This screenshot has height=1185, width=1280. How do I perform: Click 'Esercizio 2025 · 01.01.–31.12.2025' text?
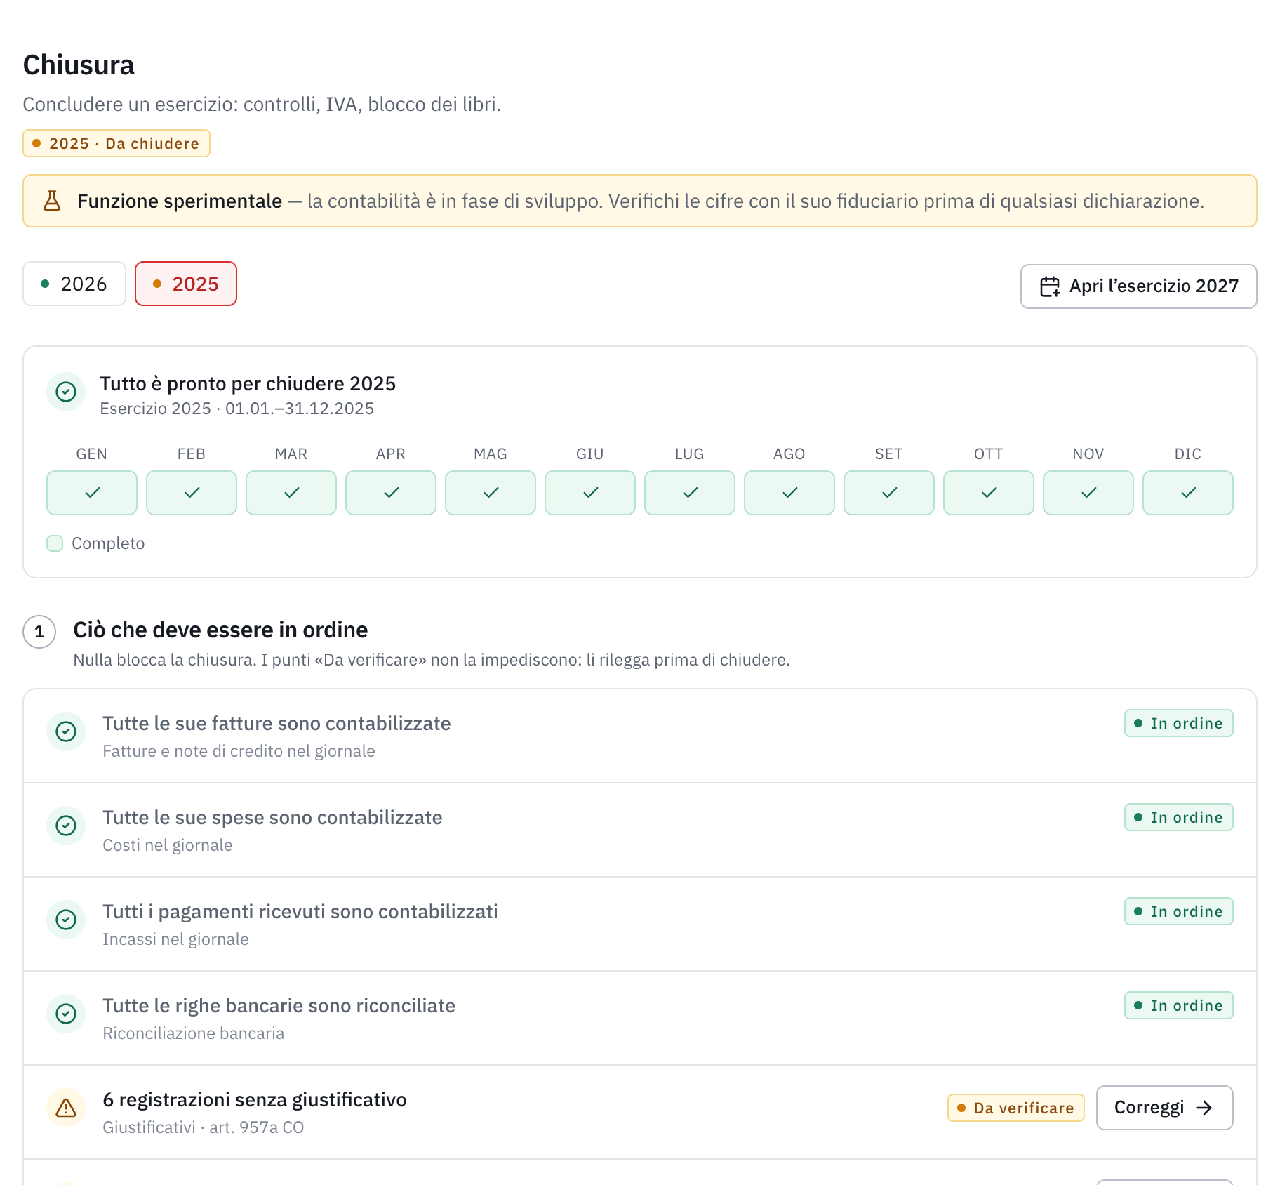(x=237, y=409)
